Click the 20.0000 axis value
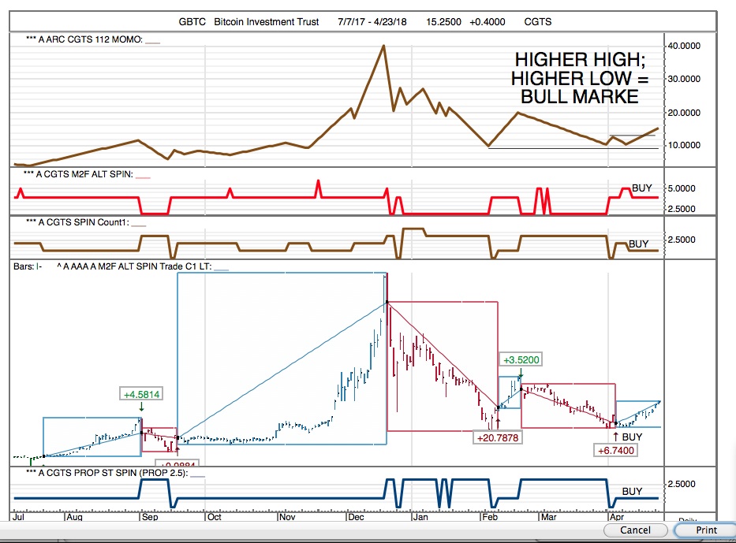Viewport: 736px width, 543px height. [684, 113]
